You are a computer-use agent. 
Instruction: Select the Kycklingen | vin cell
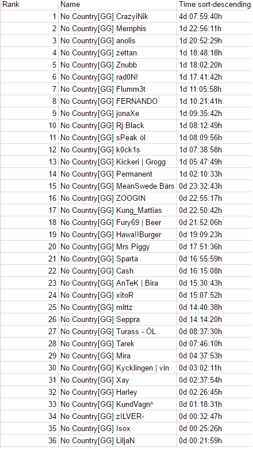(117, 368)
